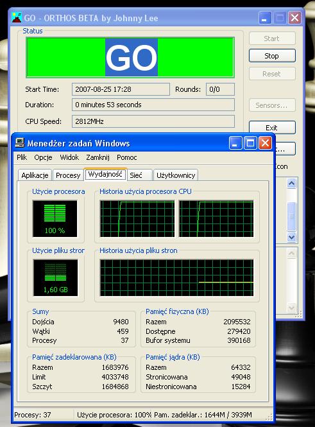Click kernel memory Razem value 64332
The width and height of the screenshot is (315, 427).
[241, 367]
